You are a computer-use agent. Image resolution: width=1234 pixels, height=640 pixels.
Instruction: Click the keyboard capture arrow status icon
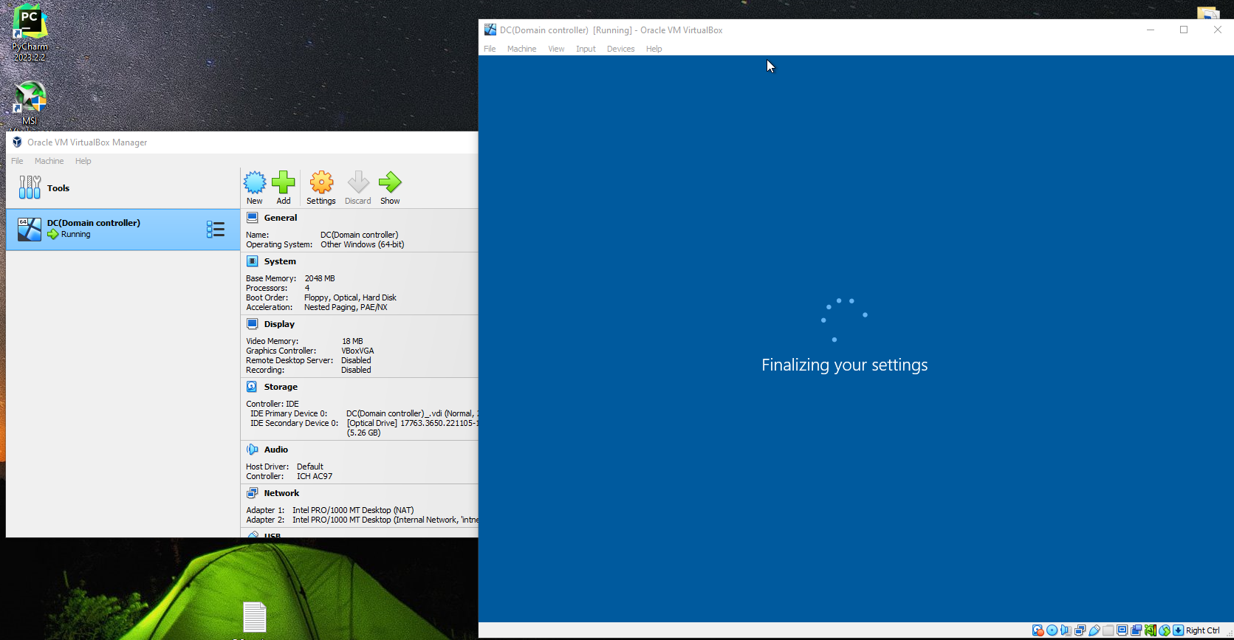tap(1178, 630)
